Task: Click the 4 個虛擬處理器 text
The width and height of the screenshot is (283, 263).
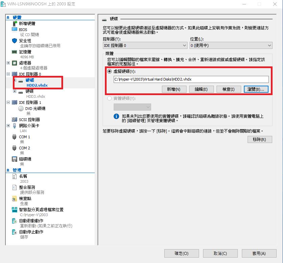Action: click(34, 68)
